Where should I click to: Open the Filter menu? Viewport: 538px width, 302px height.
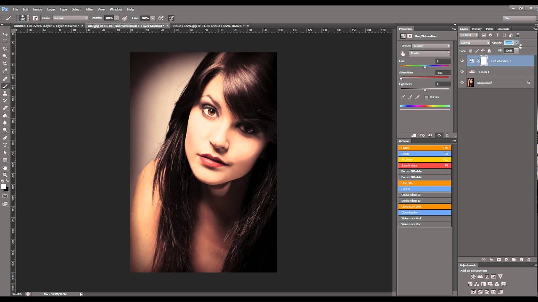(x=89, y=9)
